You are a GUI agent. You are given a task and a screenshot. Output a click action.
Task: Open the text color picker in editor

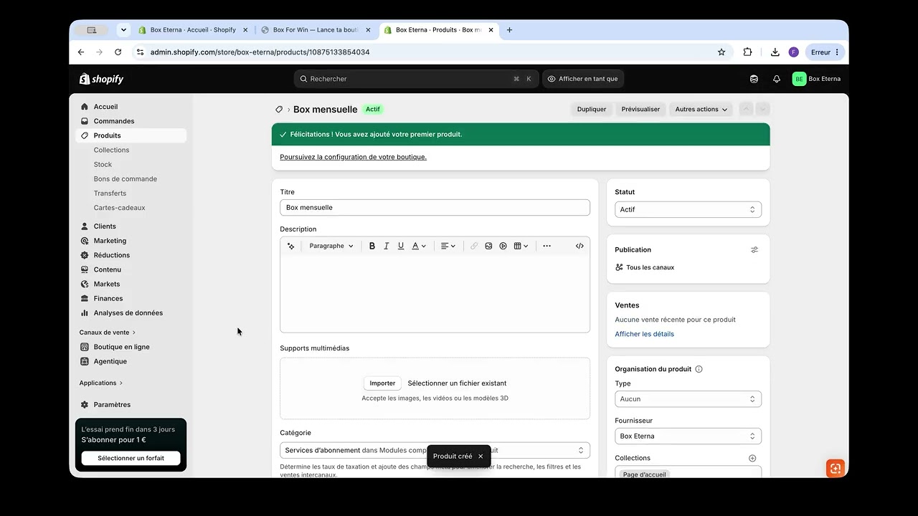(419, 246)
